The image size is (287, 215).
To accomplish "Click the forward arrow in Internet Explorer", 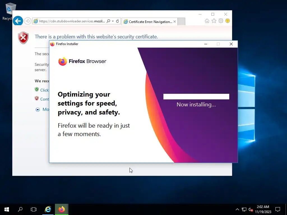I will coord(28,21).
